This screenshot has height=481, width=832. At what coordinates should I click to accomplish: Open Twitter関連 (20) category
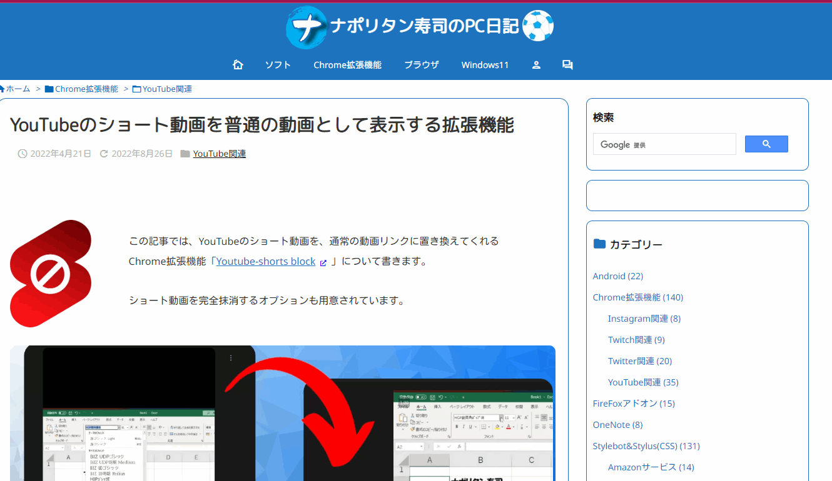point(639,361)
